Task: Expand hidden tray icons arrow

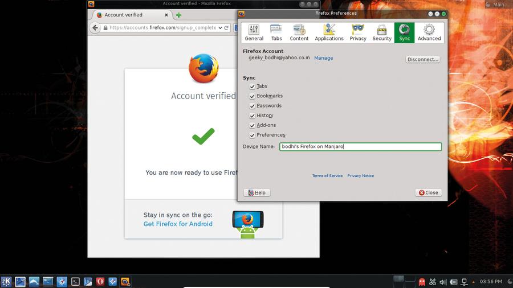Action: click(x=474, y=282)
